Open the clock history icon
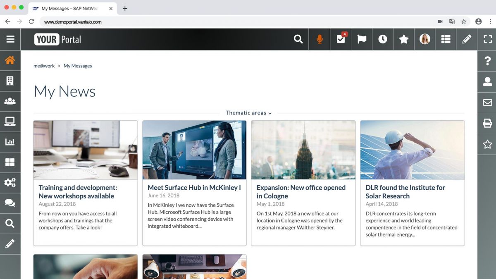Image resolution: width=496 pixels, height=279 pixels. (383, 39)
